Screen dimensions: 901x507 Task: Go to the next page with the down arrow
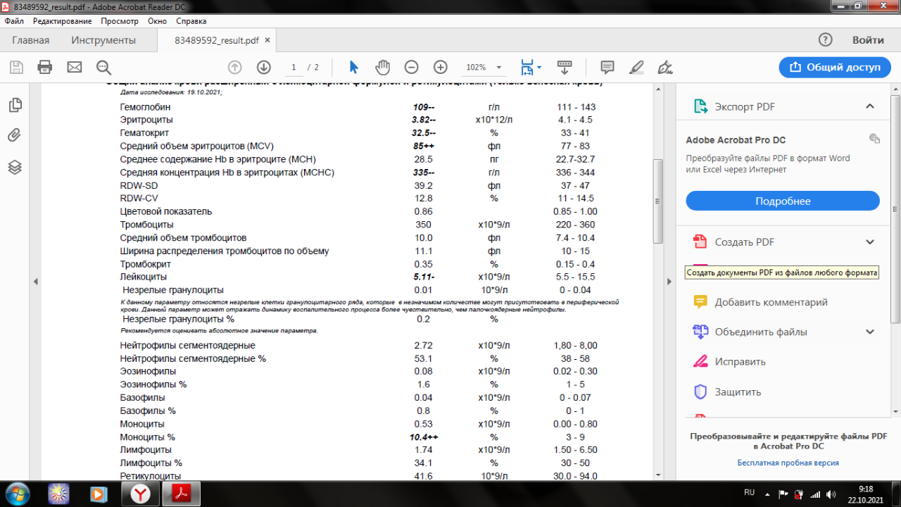click(264, 67)
